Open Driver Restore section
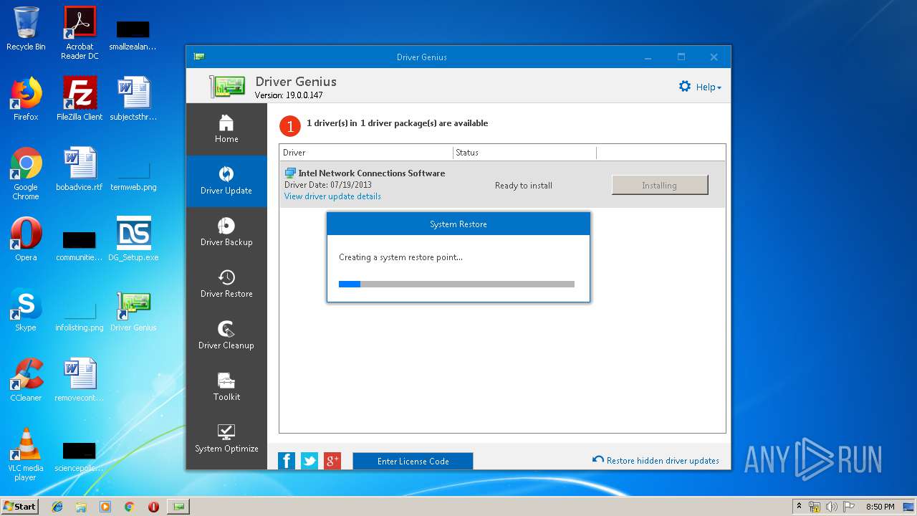The image size is (917, 516). click(226, 285)
